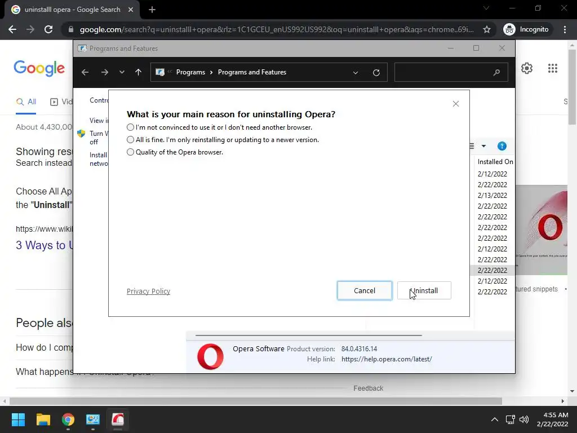Image resolution: width=577 pixels, height=433 pixels.
Task: Click Chrome's forward navigation arrow
Action: point(30,29)
